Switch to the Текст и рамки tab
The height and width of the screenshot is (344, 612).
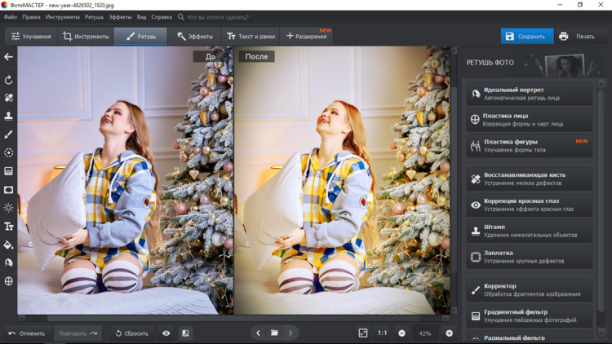250,36
